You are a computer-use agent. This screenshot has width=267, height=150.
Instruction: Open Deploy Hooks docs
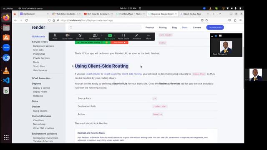coord(40,92)
